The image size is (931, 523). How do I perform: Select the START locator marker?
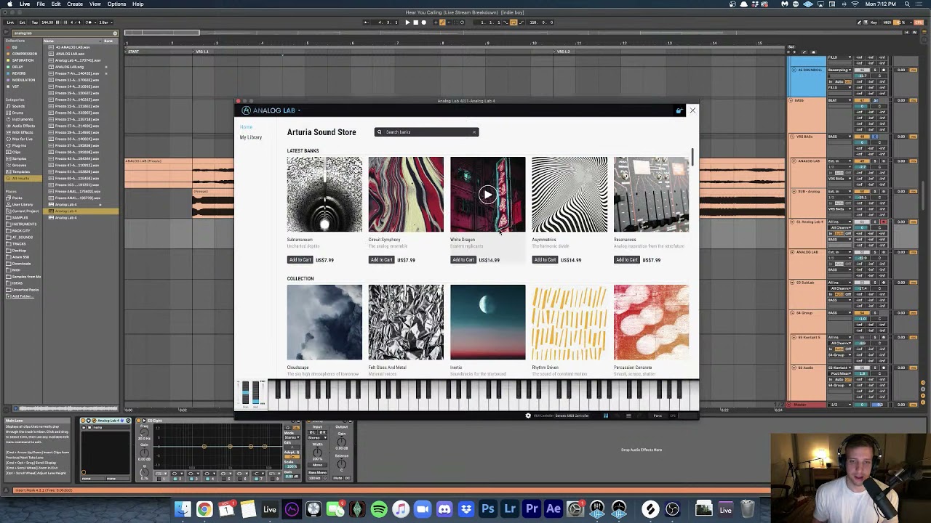click(x=132, y=52)
